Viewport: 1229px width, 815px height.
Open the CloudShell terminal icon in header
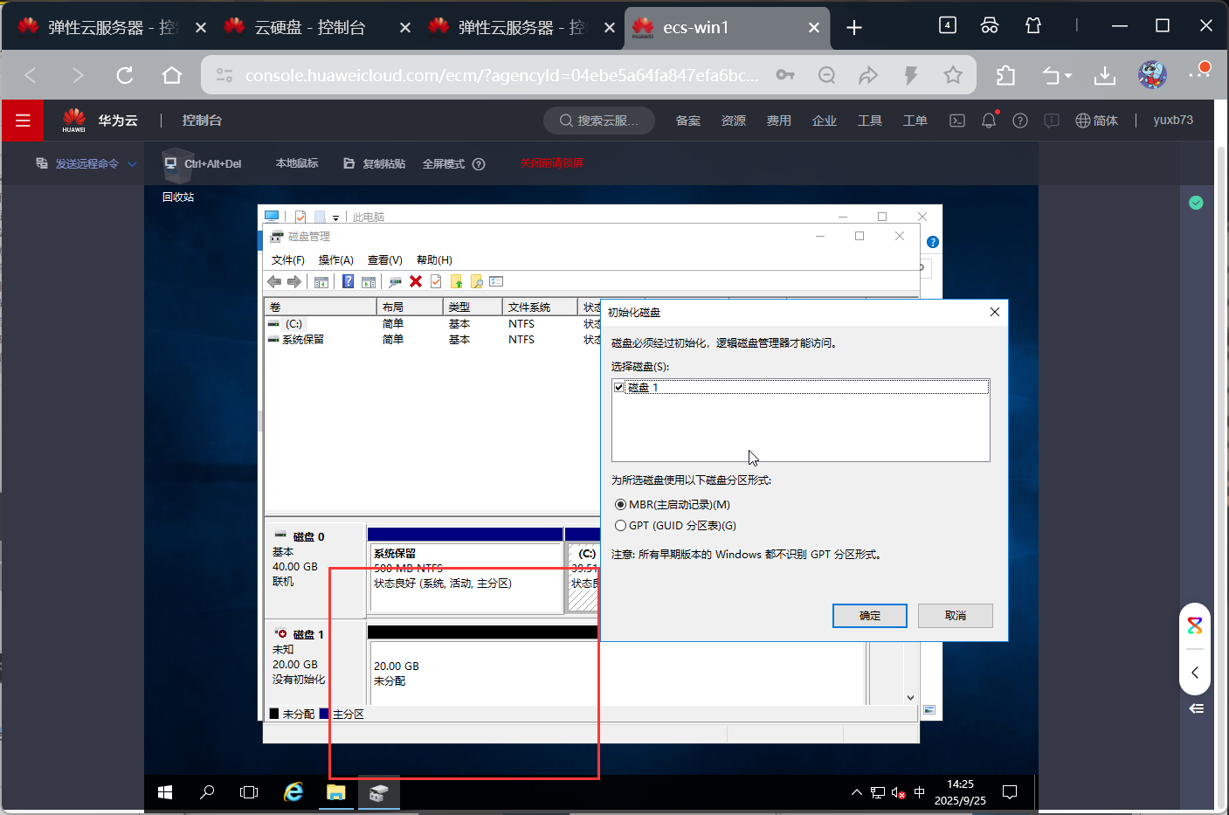pos(957,121)
